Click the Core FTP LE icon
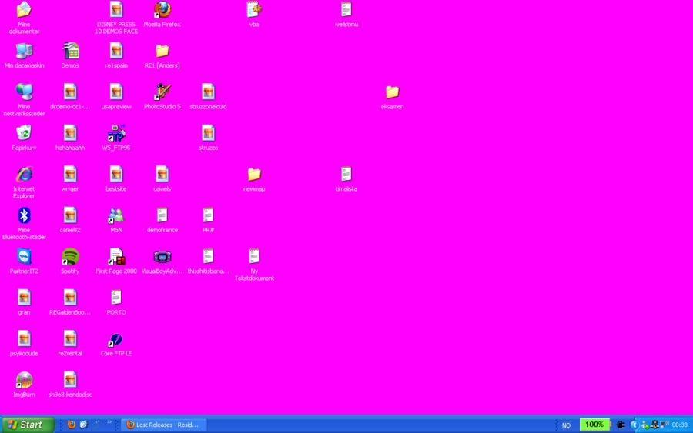Screen dimensions: 693x433 [x=115, y=339]
